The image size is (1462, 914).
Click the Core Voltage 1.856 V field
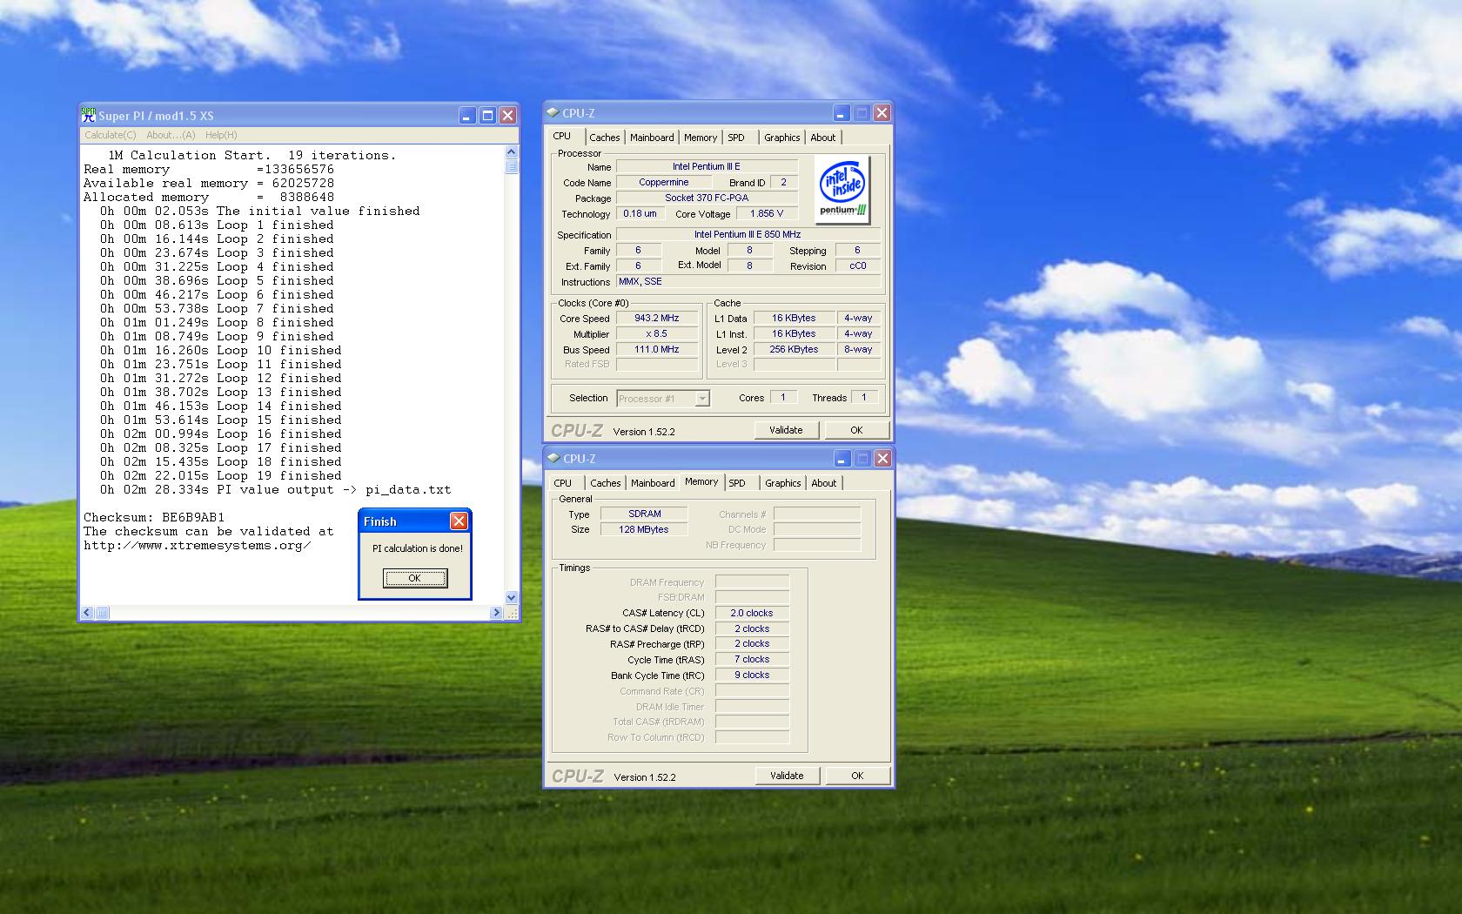click(x=767, y=214)
